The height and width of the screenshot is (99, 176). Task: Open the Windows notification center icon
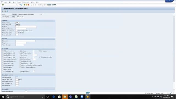pos(172,97)
